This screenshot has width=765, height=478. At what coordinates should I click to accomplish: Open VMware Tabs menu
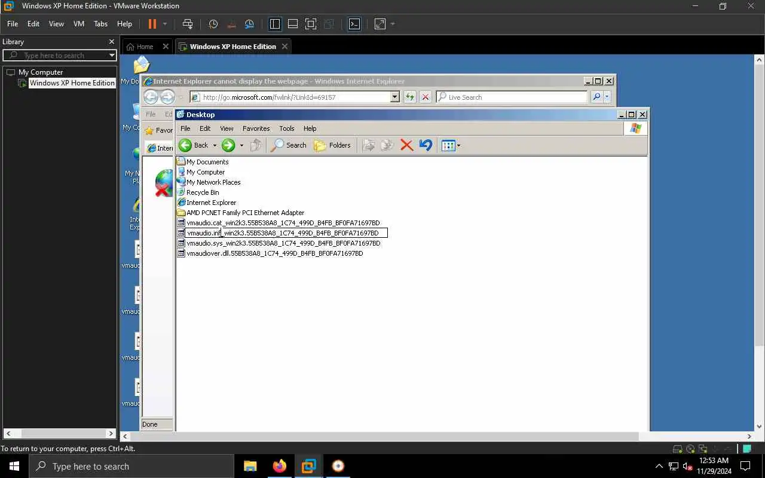pyautogui.click(x=100, y=24)
